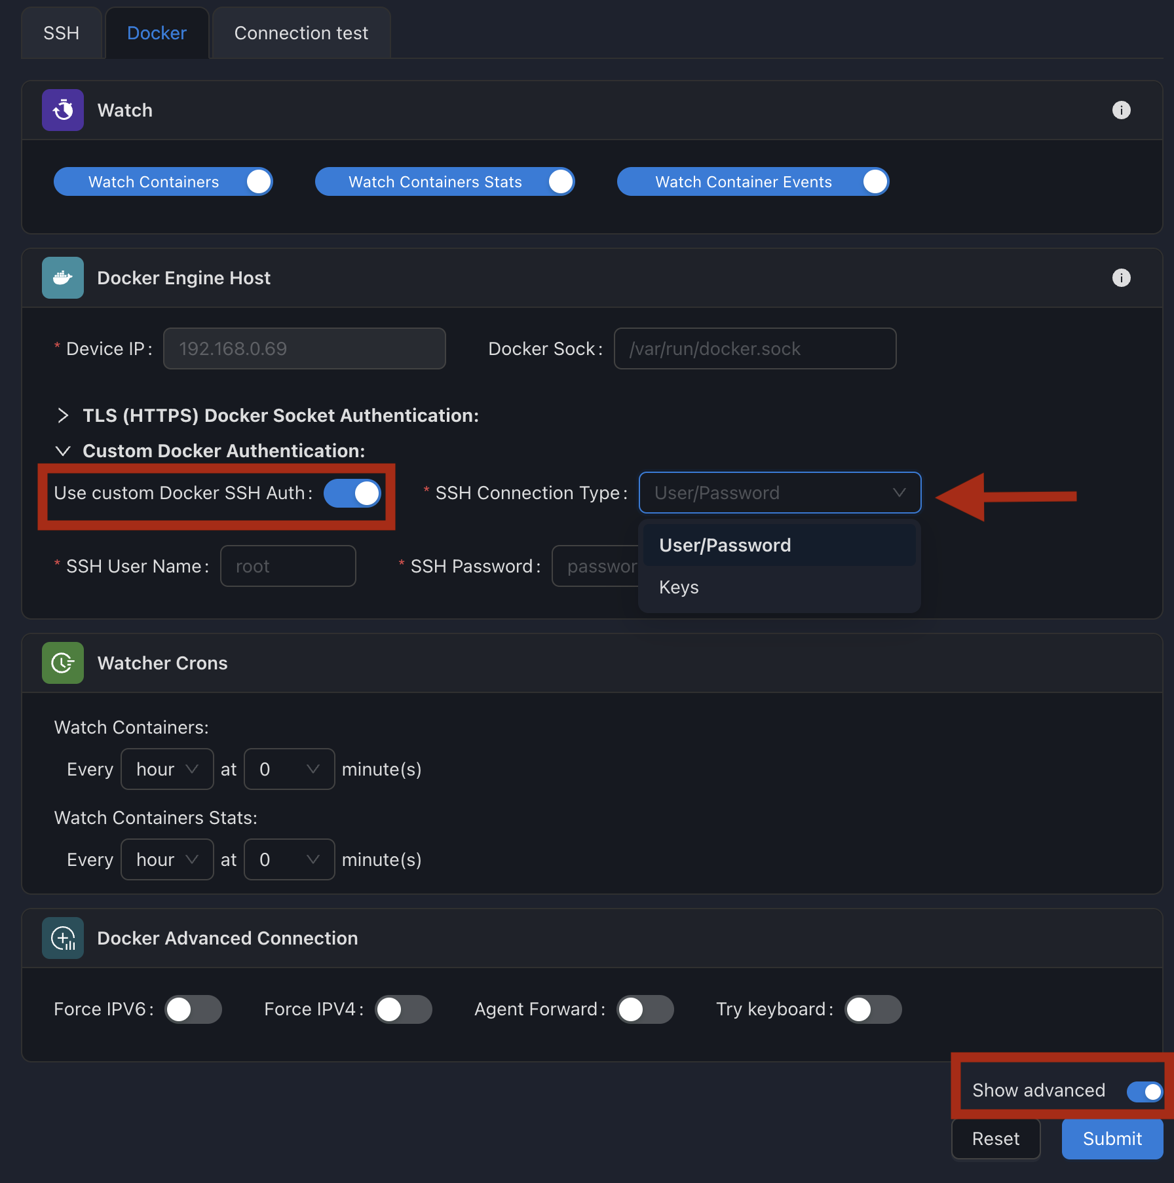The height and width of the screenshot is (1183, 1174).
Task: Click the Reset button
Action: (x=996, y=1138)
